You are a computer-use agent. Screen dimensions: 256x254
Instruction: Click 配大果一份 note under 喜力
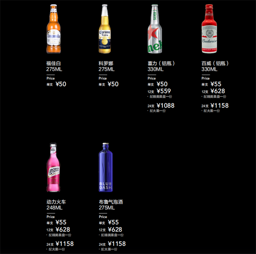point(157,111)
